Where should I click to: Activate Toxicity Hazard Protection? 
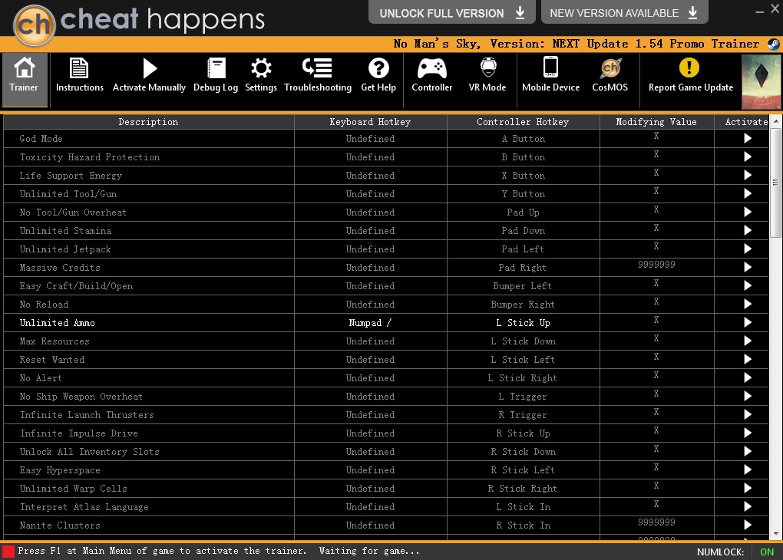[747, 156]
